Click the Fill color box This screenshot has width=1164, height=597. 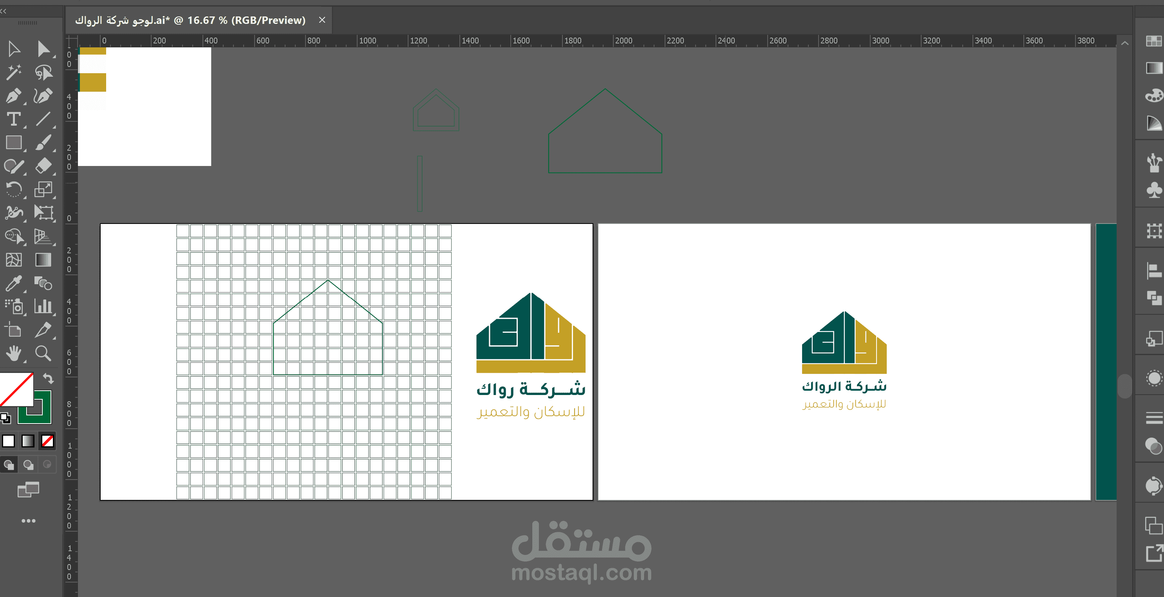tap(16, 389)
